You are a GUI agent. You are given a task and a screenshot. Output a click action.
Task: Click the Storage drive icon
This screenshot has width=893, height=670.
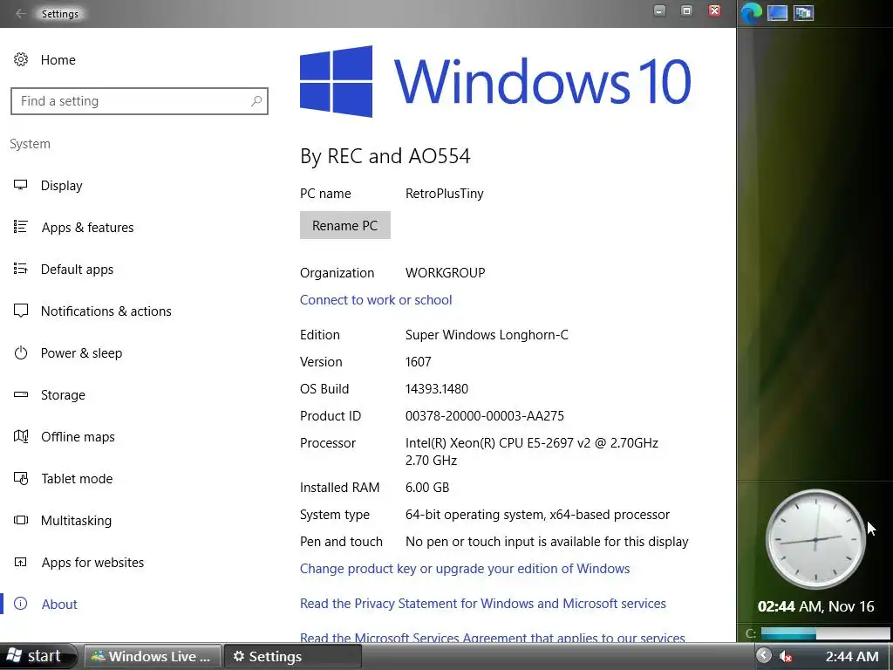(x=21, y=394)
